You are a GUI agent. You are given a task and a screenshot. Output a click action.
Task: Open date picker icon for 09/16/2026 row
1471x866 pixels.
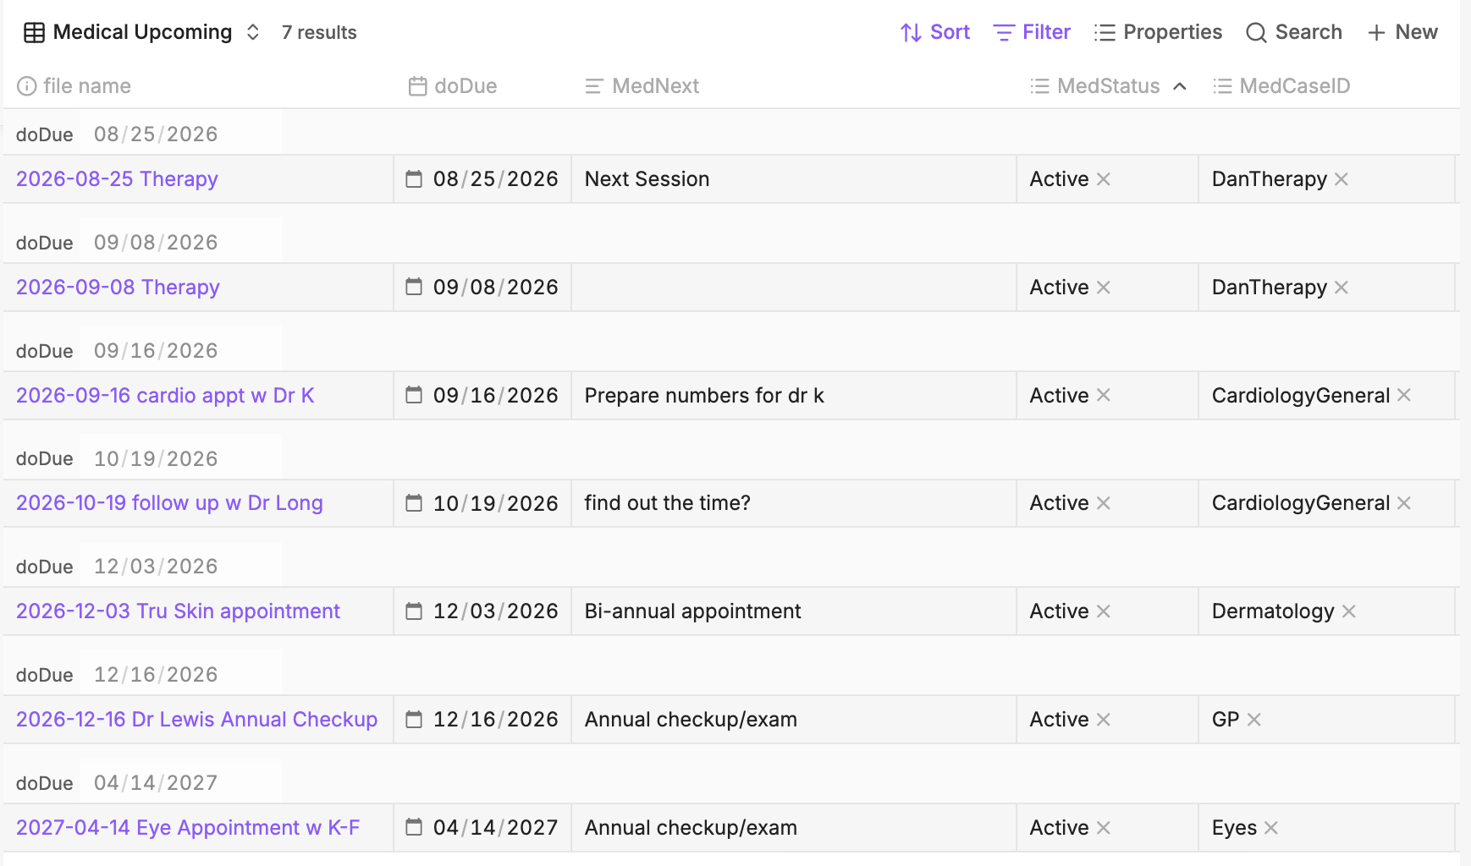click(x=414, y=395)
